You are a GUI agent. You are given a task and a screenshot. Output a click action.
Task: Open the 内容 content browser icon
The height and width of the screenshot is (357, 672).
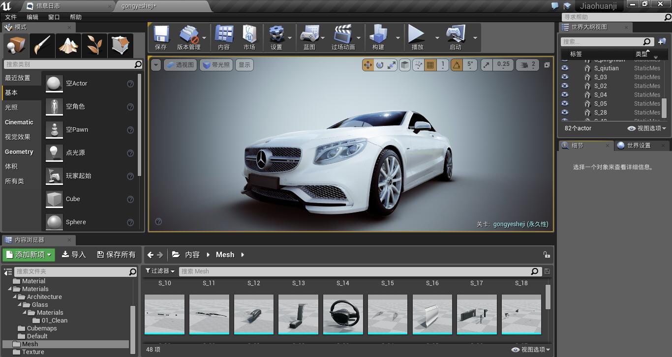click(224, 38)
